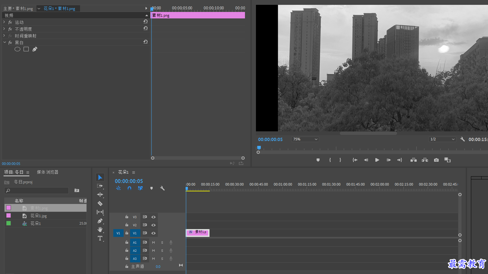Image resolution: width=488 pixels, height=274 pixels.
Task: Select the 主要 * 素材1.png tab
Action: pos(18,9)
